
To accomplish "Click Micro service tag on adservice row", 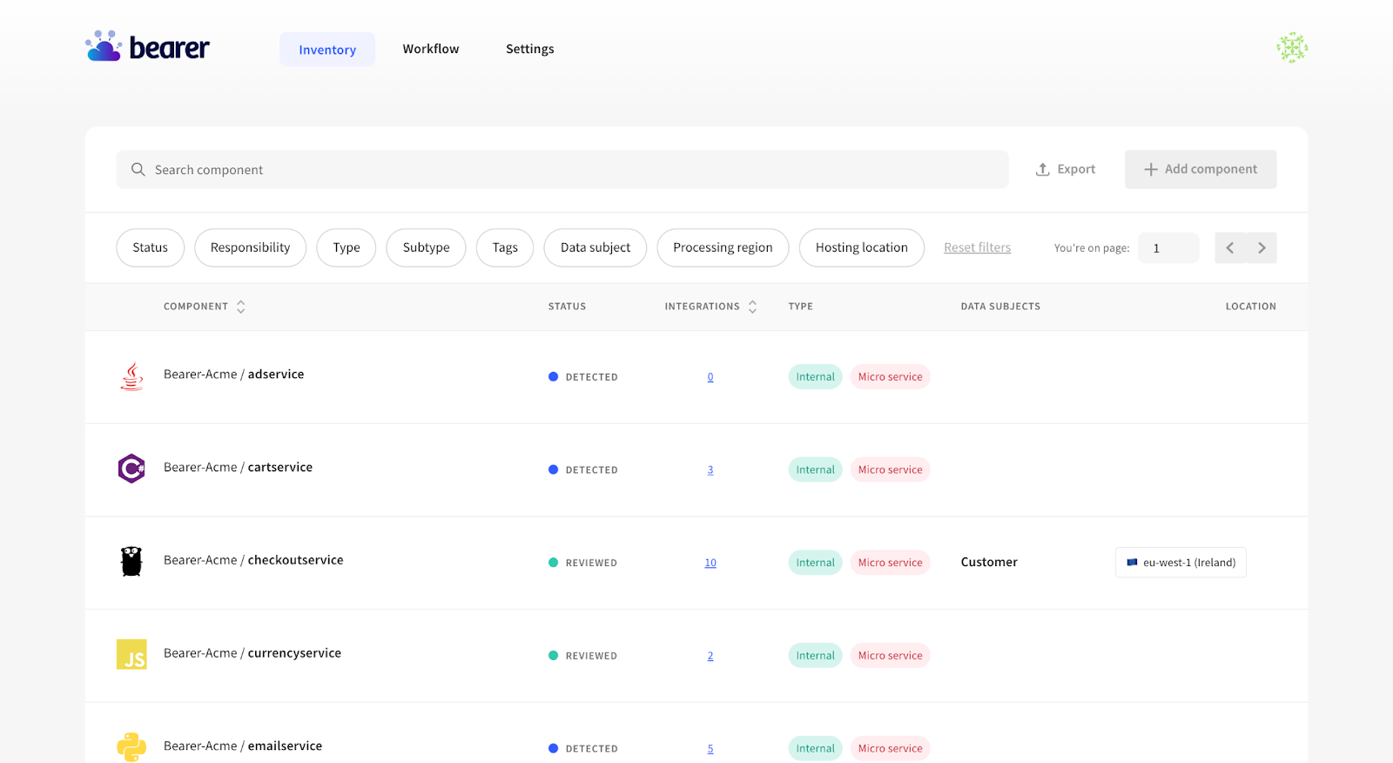I will pyautogui.click(x=890, y=376).
